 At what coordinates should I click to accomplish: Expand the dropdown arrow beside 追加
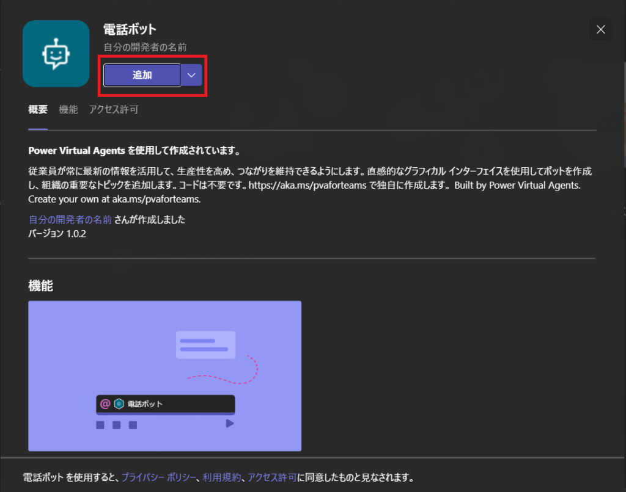tap(191, 75)
